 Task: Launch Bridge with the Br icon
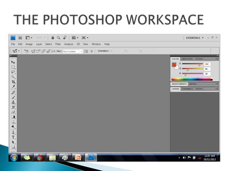point(20,38)
